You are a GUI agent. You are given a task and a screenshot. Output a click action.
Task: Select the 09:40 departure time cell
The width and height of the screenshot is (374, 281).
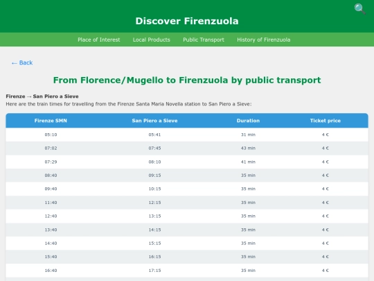pyautogui.click(x=51, y=189)
